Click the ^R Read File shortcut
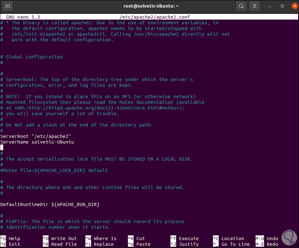The image size is (299, 248). pos(60,244)
